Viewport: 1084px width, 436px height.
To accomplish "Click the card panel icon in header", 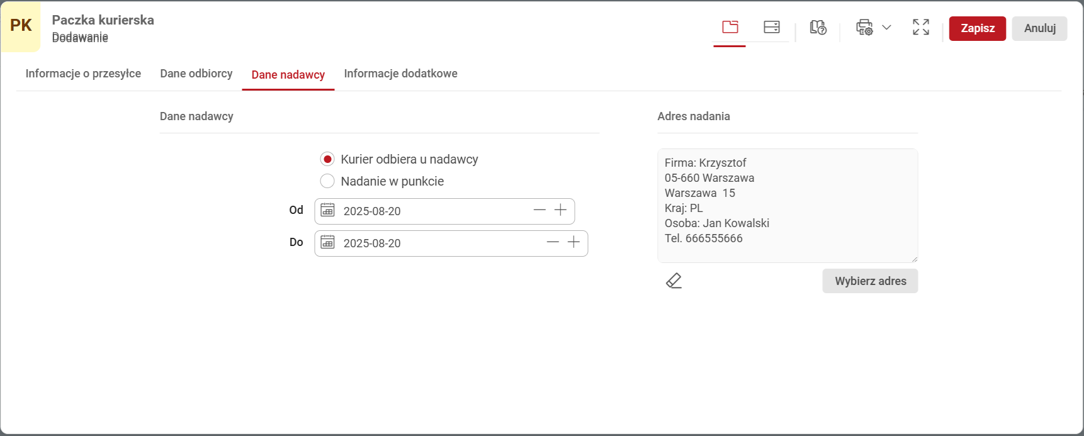I will (771, 27).
